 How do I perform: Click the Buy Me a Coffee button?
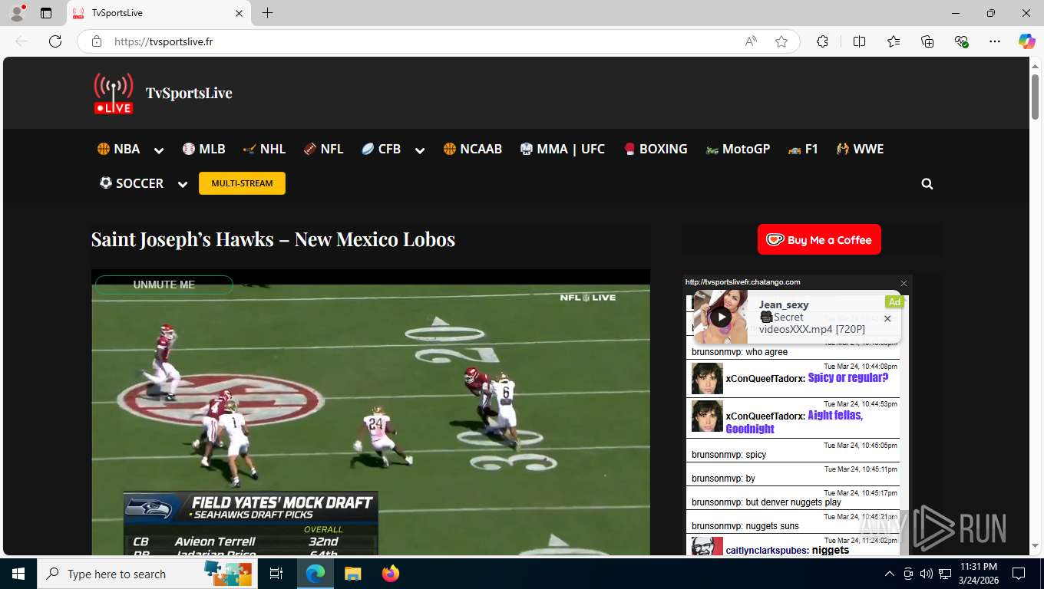pyautogui.click(x=819, y=239)
